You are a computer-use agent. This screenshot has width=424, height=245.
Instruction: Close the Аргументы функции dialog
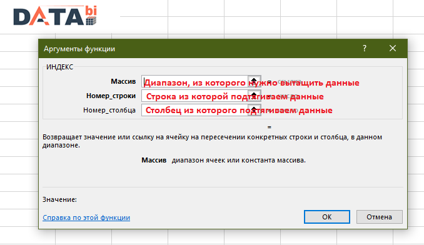point(393,48)
